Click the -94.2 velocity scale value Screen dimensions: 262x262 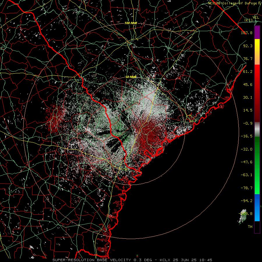[x=247, y=201]
